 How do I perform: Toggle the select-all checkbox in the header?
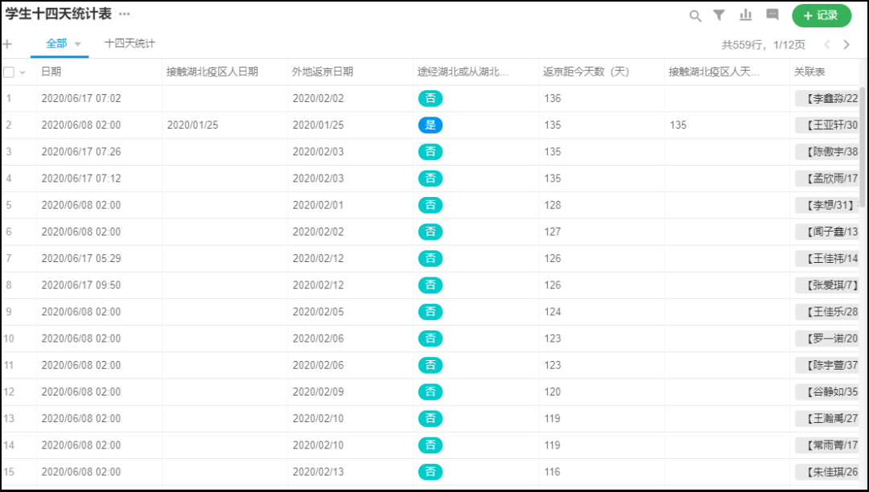point(9,72)
